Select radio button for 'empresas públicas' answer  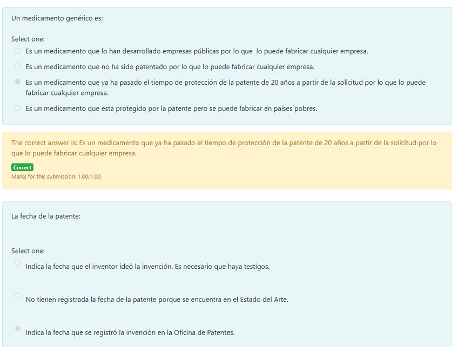pos(17,51)
